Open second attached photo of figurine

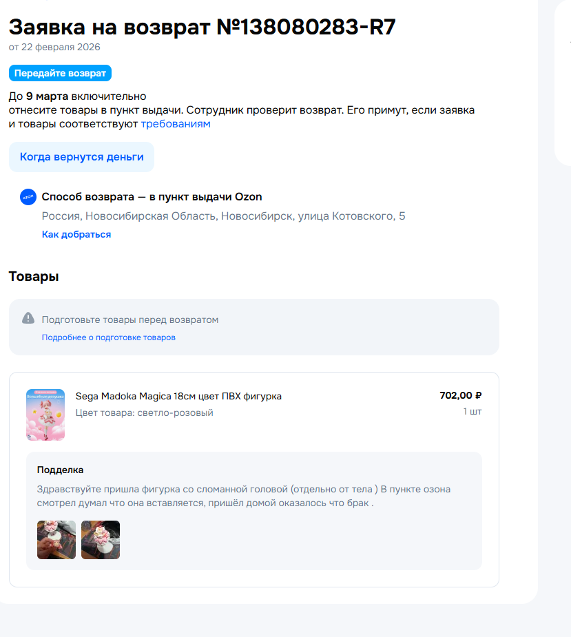pos(101,540)
